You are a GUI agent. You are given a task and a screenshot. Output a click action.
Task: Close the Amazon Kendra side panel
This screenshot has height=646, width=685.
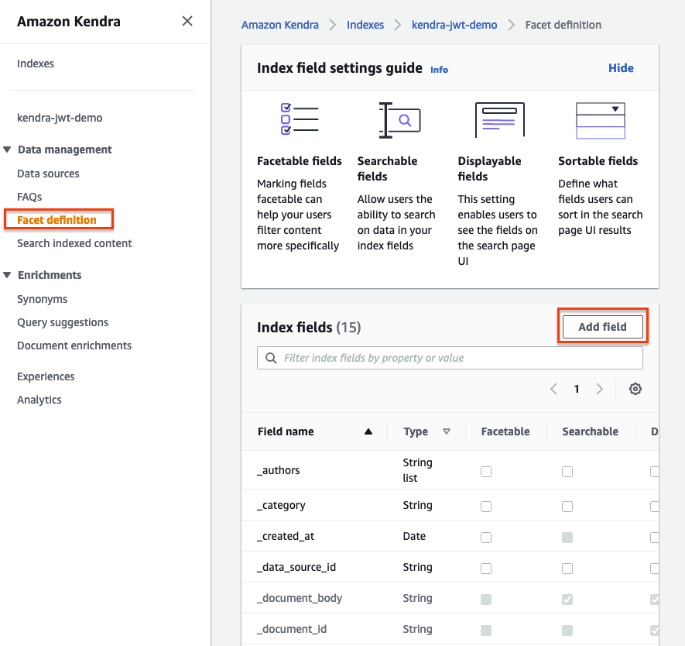[x=187, y=22]
